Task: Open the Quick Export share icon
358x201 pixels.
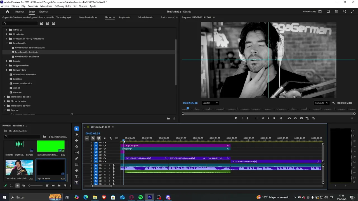Action: tap(328, 11)
